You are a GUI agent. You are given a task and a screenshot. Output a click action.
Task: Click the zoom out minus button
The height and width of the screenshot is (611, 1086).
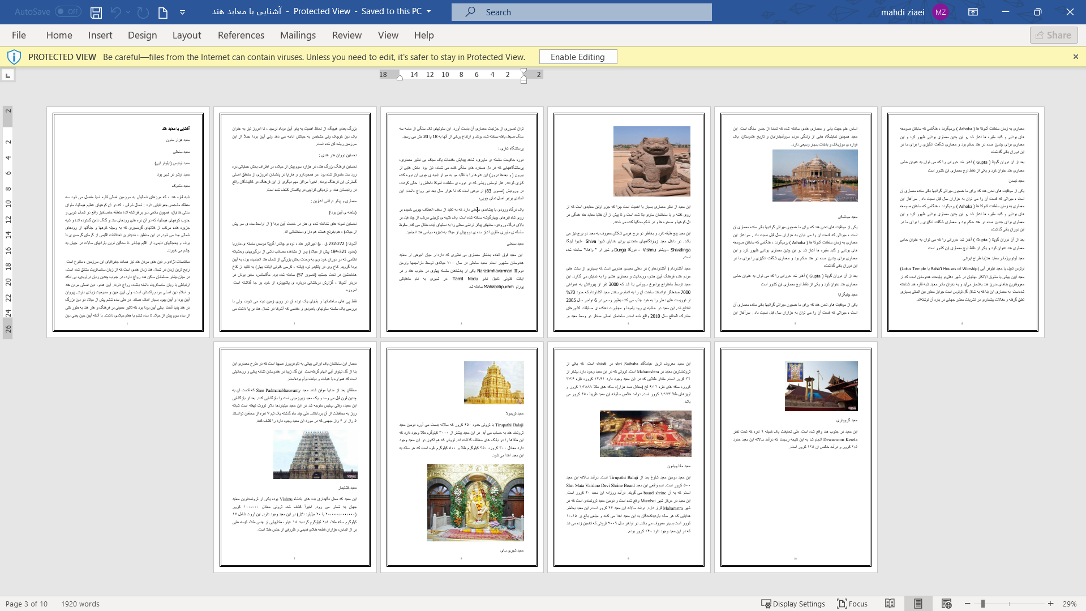click(968, 604)
